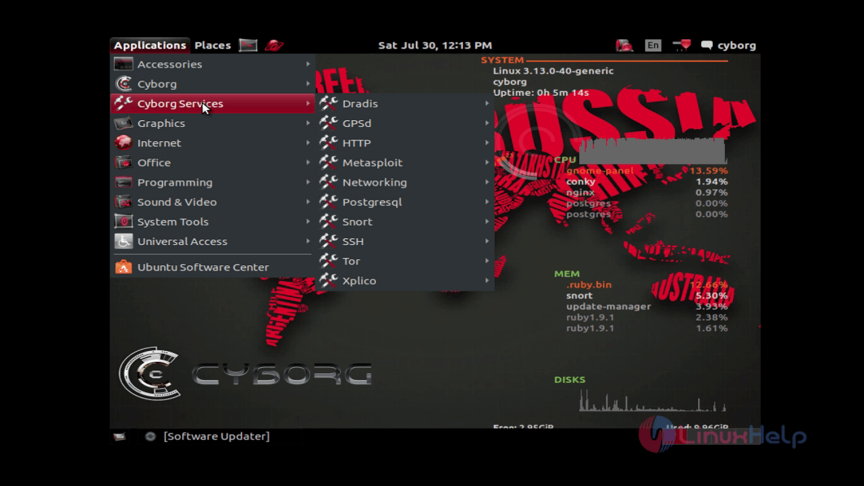The height and width of the screenshot is (486, 864).
Task: Select the Xplico menu label
Action: [x=359, y=281]
